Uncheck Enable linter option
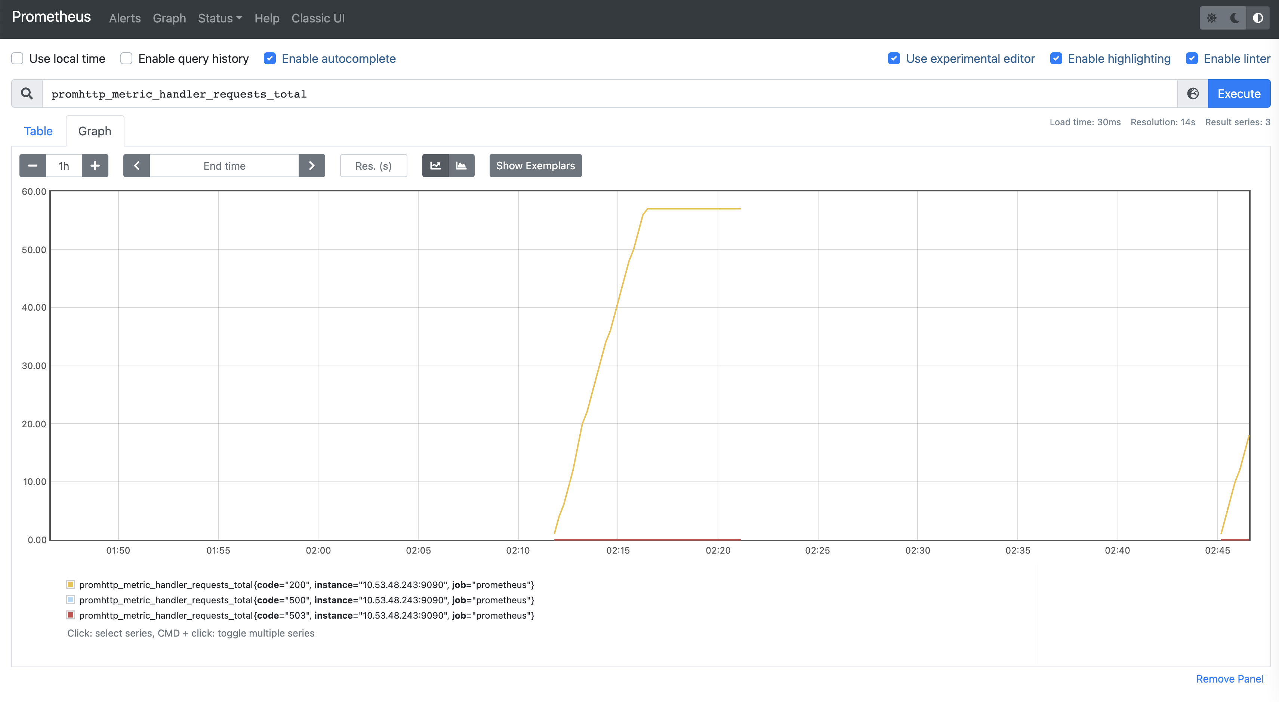 point(1192,59)
